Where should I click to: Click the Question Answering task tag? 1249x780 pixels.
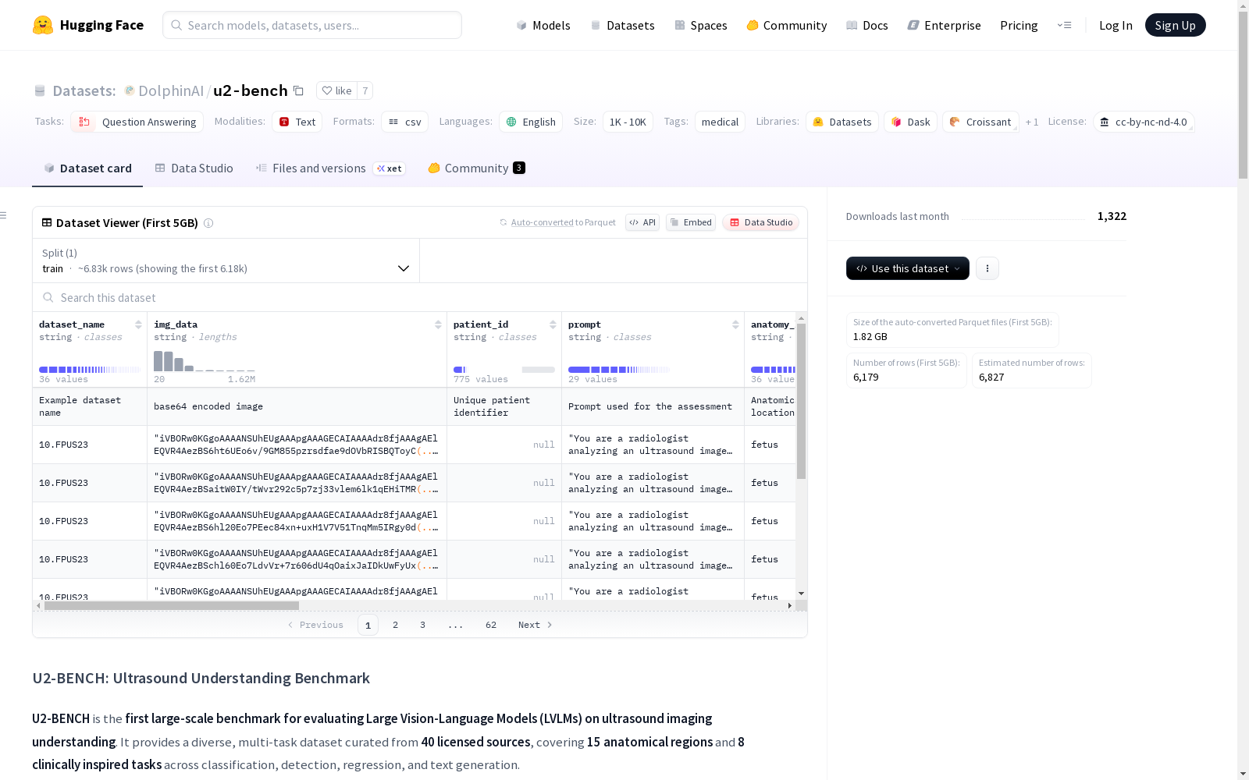click(x=137, y=122)
